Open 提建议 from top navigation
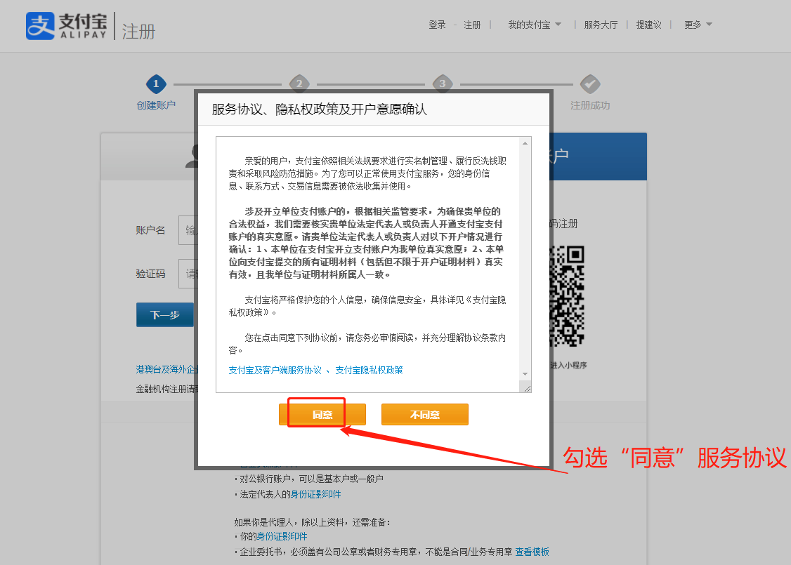This screenshot has width=791, height=565. tap(648, 25)
